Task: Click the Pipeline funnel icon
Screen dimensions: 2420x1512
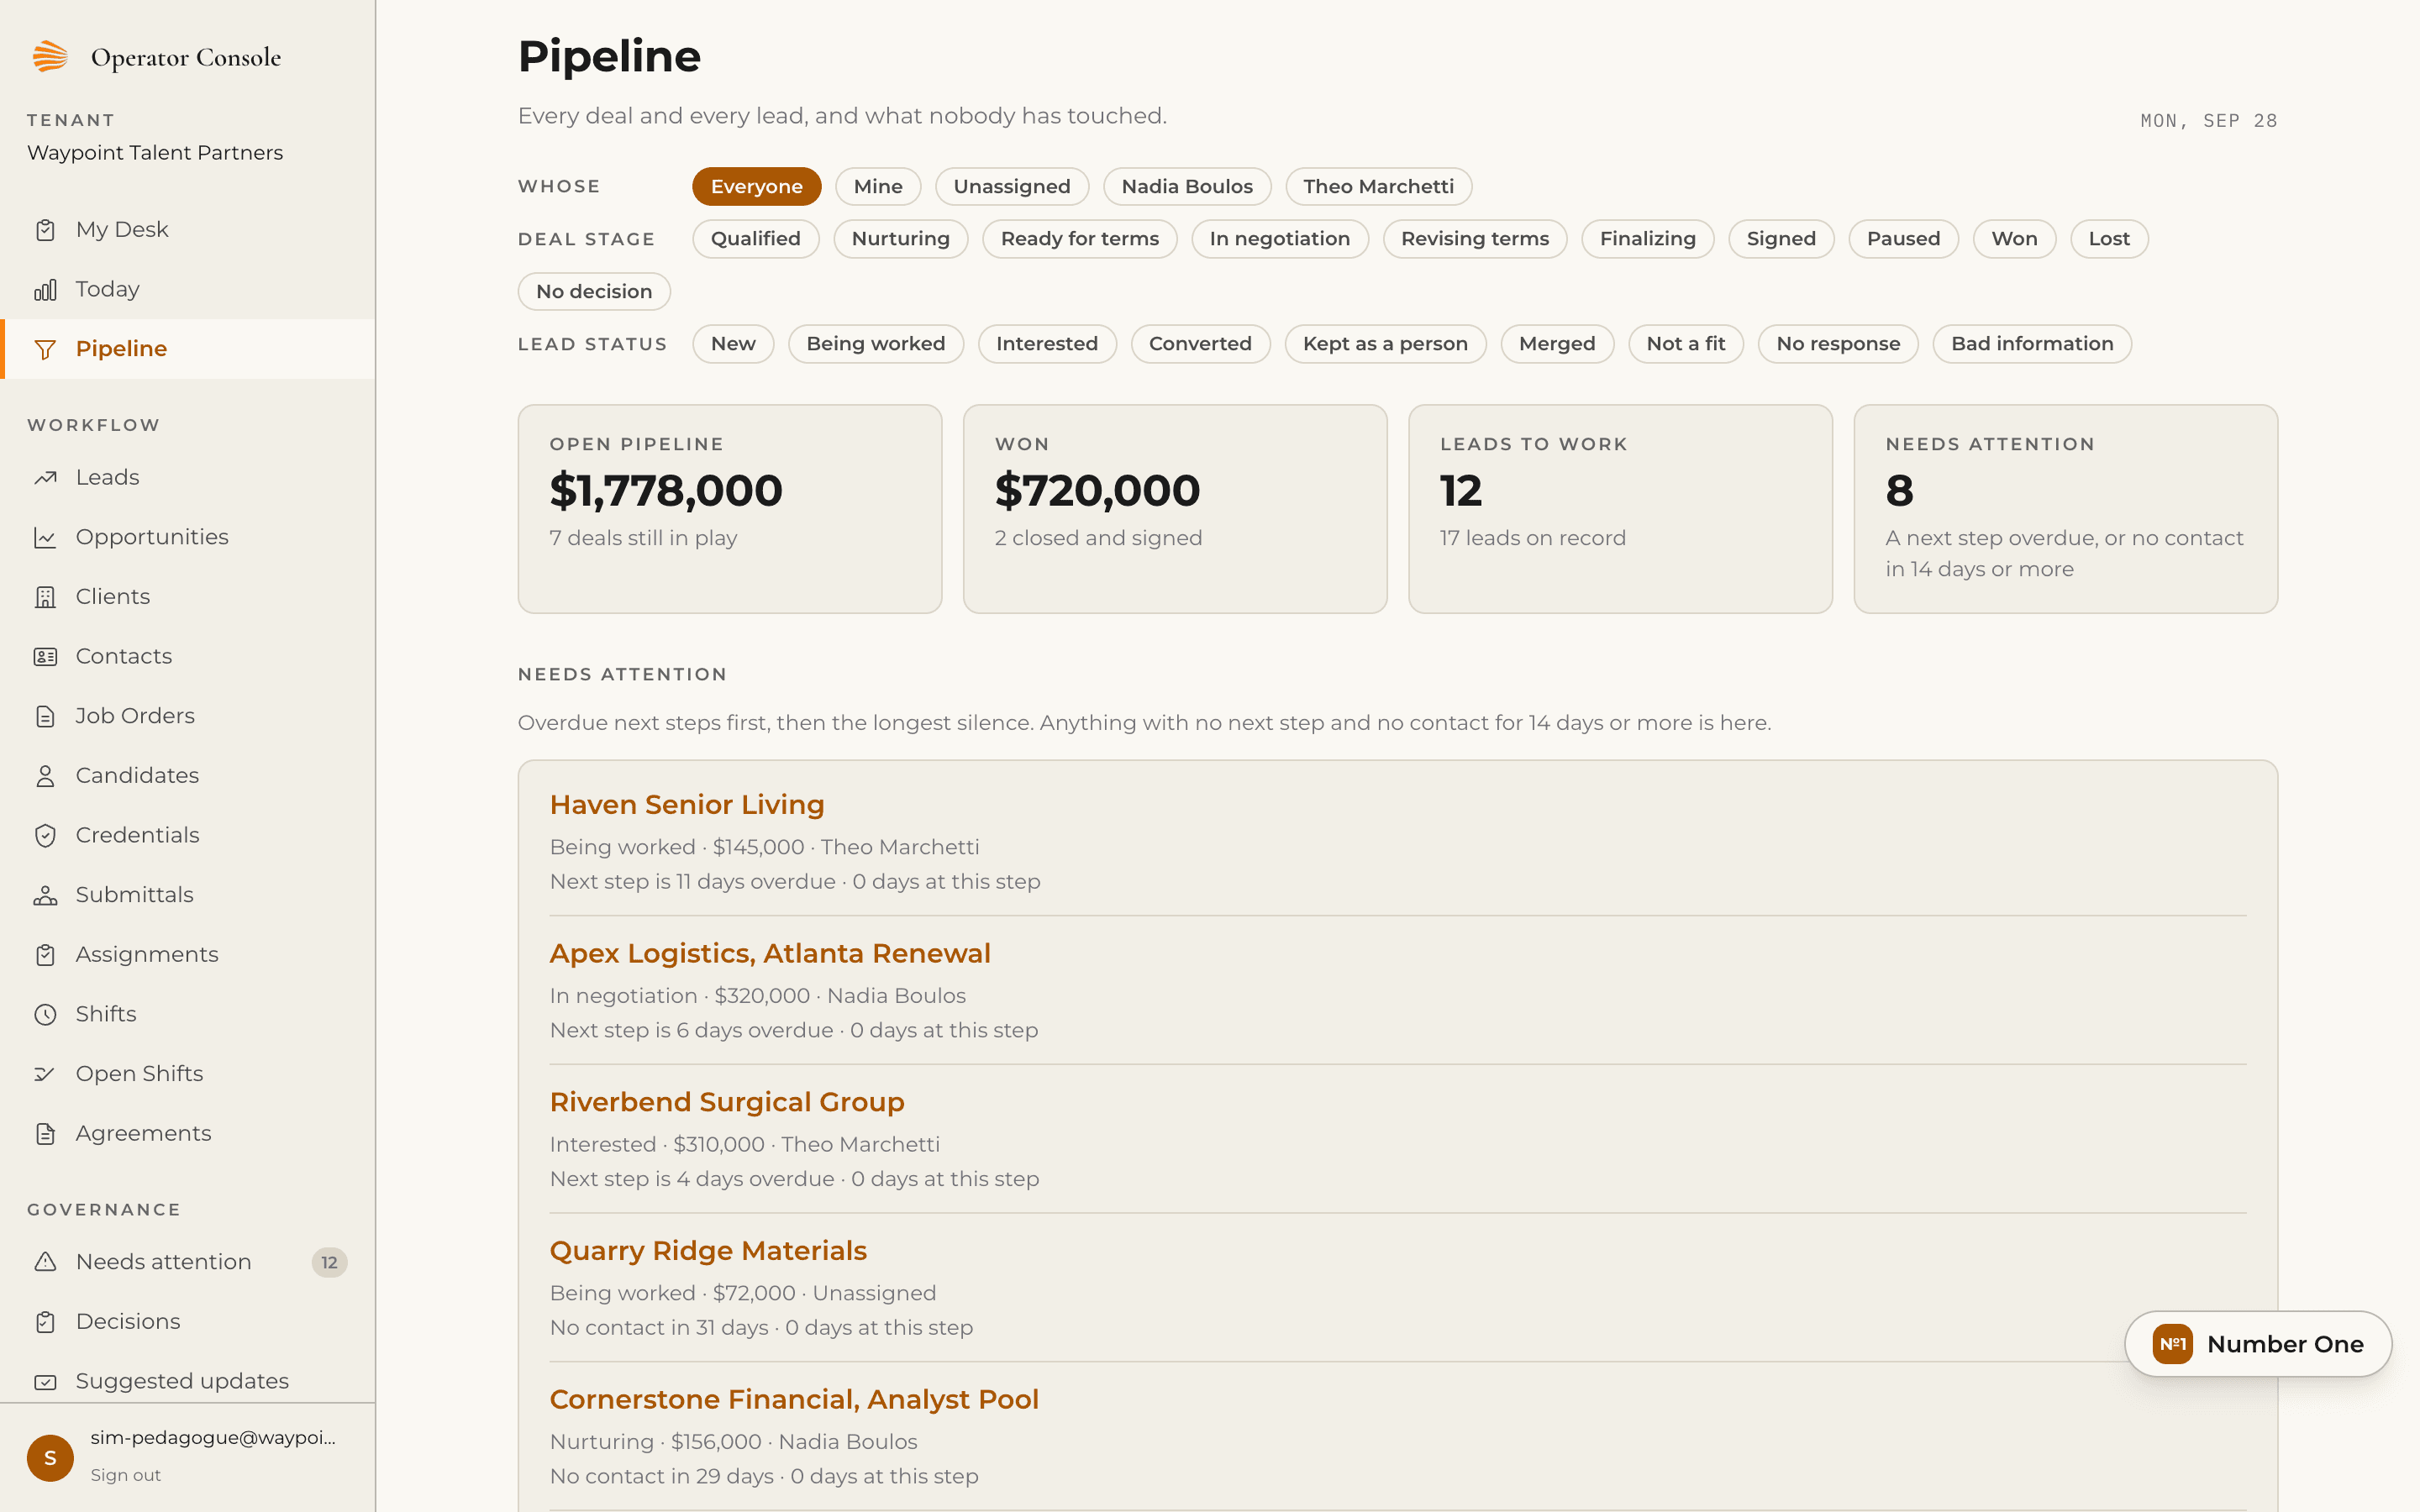Action: coord(45,349)
